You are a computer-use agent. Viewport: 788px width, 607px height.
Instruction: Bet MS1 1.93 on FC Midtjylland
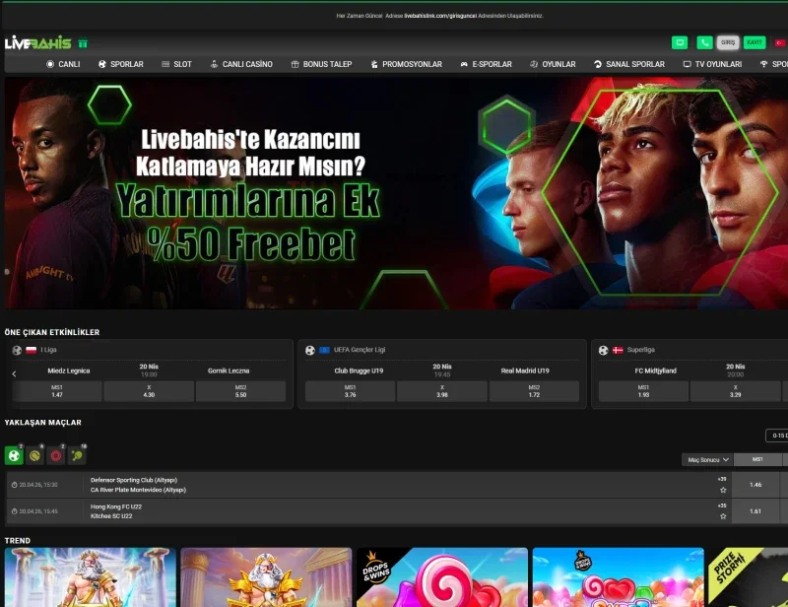(x=644, y=391)
